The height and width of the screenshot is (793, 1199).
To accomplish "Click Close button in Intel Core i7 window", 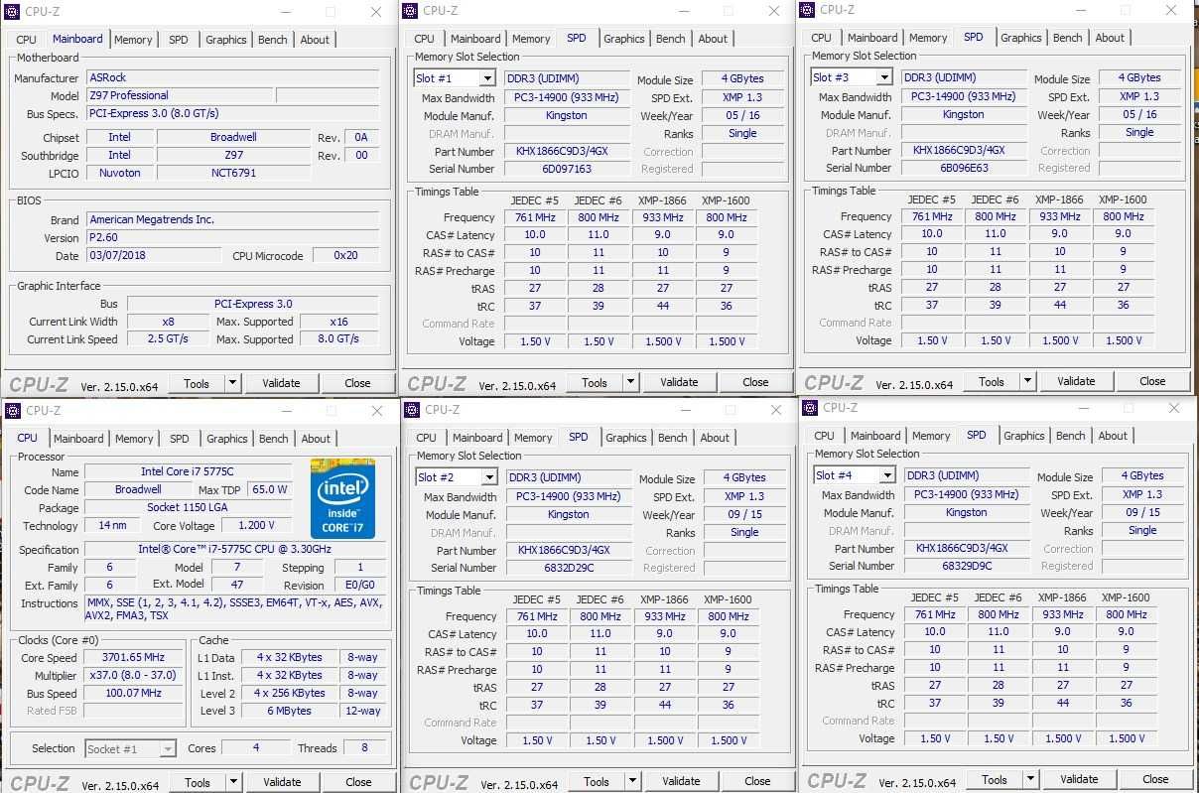I will tap(358, 782).
